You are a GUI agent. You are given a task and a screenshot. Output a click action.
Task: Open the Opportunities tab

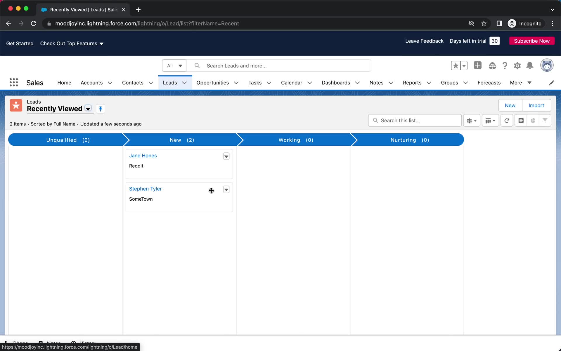pos(212,83)
